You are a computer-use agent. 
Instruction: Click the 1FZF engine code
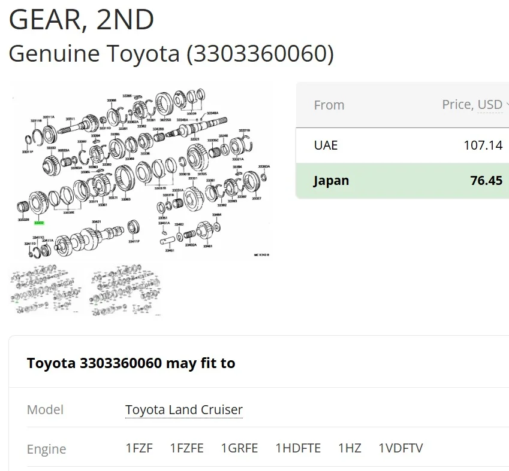pos(139,448)
